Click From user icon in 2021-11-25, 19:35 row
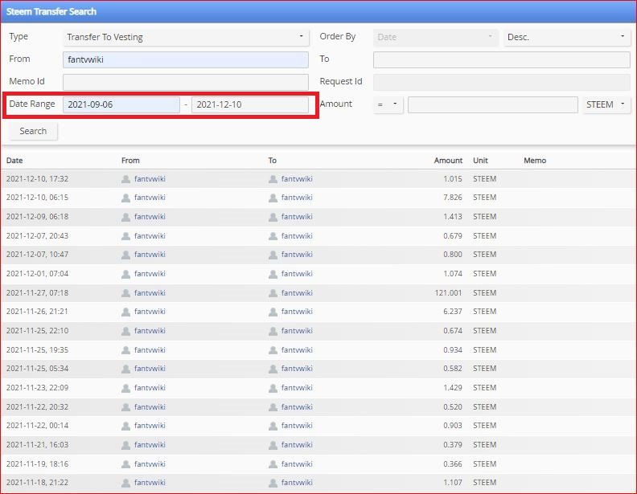This screenshot has height=494, width=637. point(126,350)
